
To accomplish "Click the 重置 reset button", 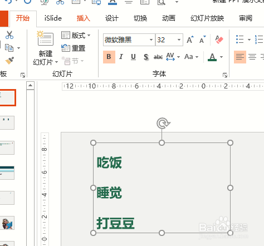I will click(74, 48).
